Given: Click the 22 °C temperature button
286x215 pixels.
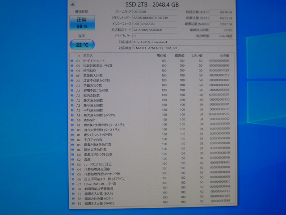Looking at the screenshot, I should point(82,45).
